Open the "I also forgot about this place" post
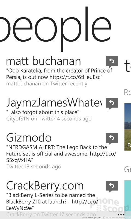 click(43, 112)
